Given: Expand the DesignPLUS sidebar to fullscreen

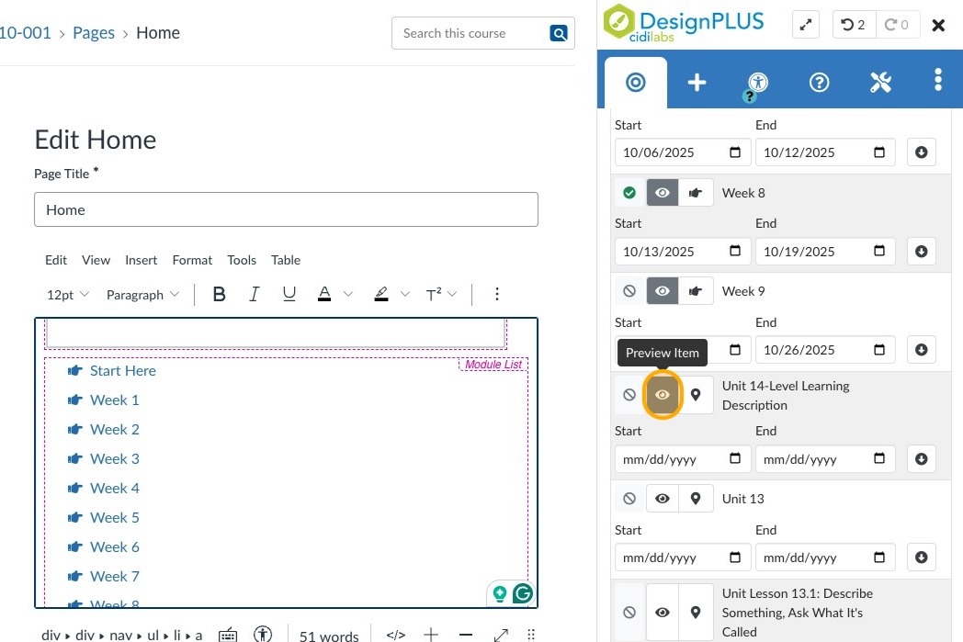Looking at the screenshot, I should [x=805, y=25].
